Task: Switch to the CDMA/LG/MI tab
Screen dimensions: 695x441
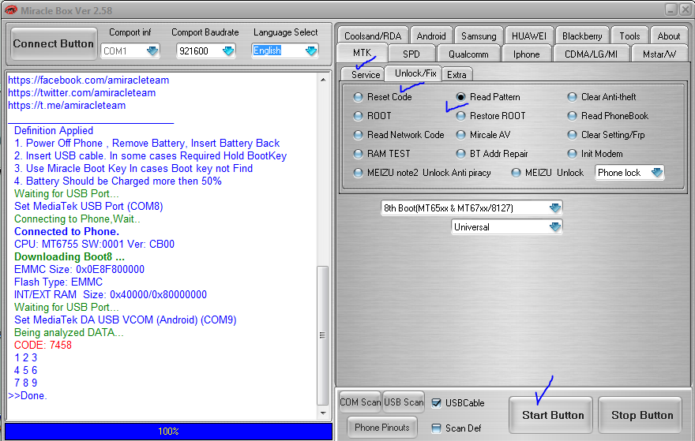Action: (x=591, y=54)
